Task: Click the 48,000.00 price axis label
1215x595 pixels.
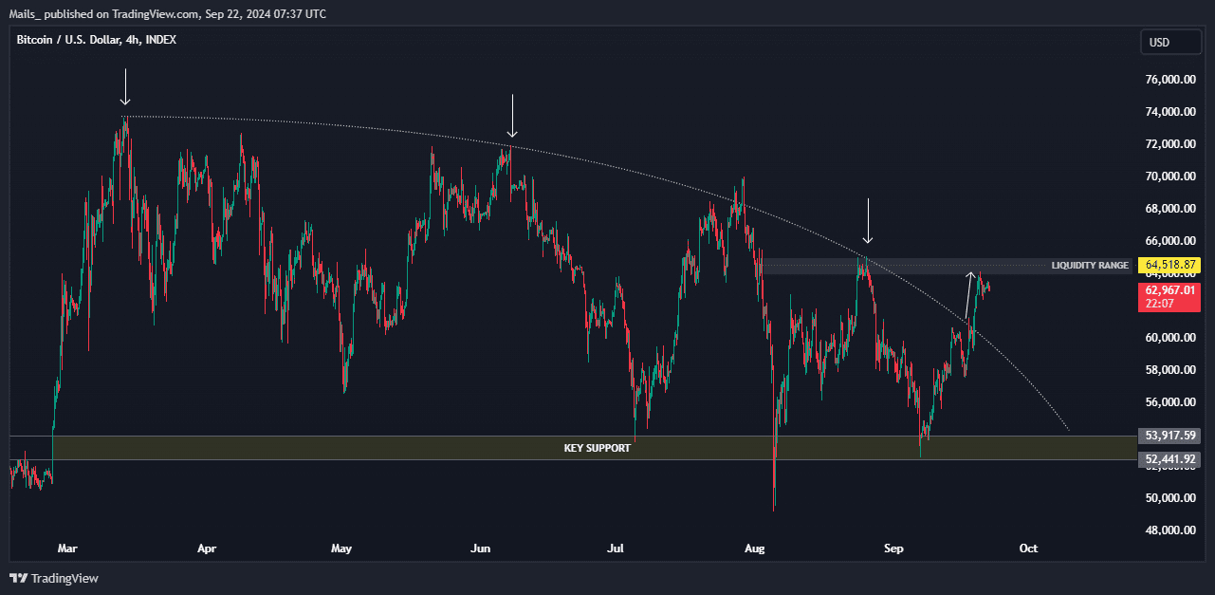Action: pyautogui.click(x=1172, y=530)
